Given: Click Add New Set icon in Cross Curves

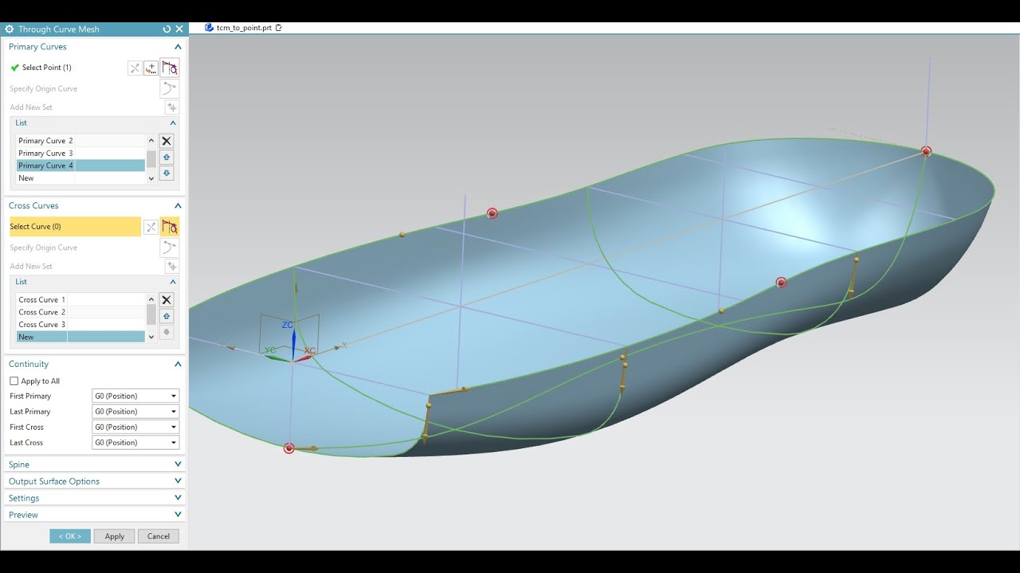Looking at the screenshot, I should pos(171,267).
